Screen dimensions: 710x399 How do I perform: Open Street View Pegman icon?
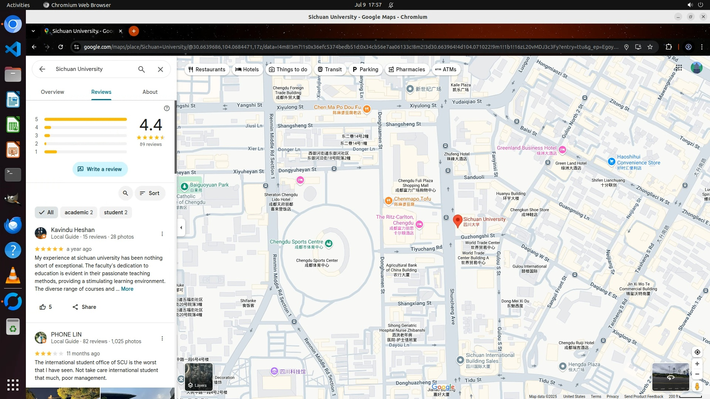(x=697, y=386)
